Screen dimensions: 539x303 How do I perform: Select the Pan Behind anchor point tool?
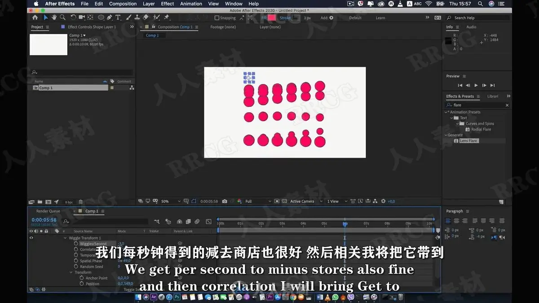tap(90, 18)
